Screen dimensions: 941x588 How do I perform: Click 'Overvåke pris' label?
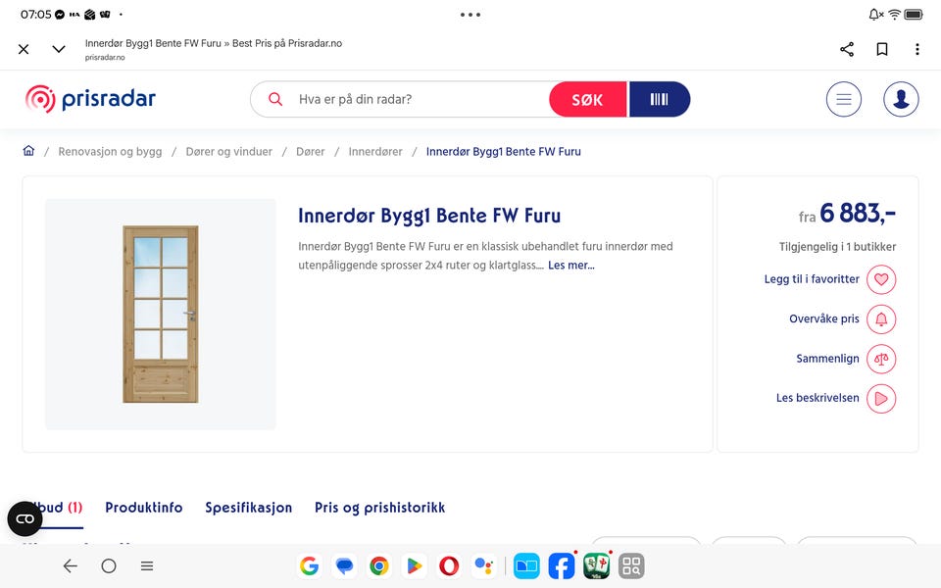pyautogui.click(x=824, y=318)
